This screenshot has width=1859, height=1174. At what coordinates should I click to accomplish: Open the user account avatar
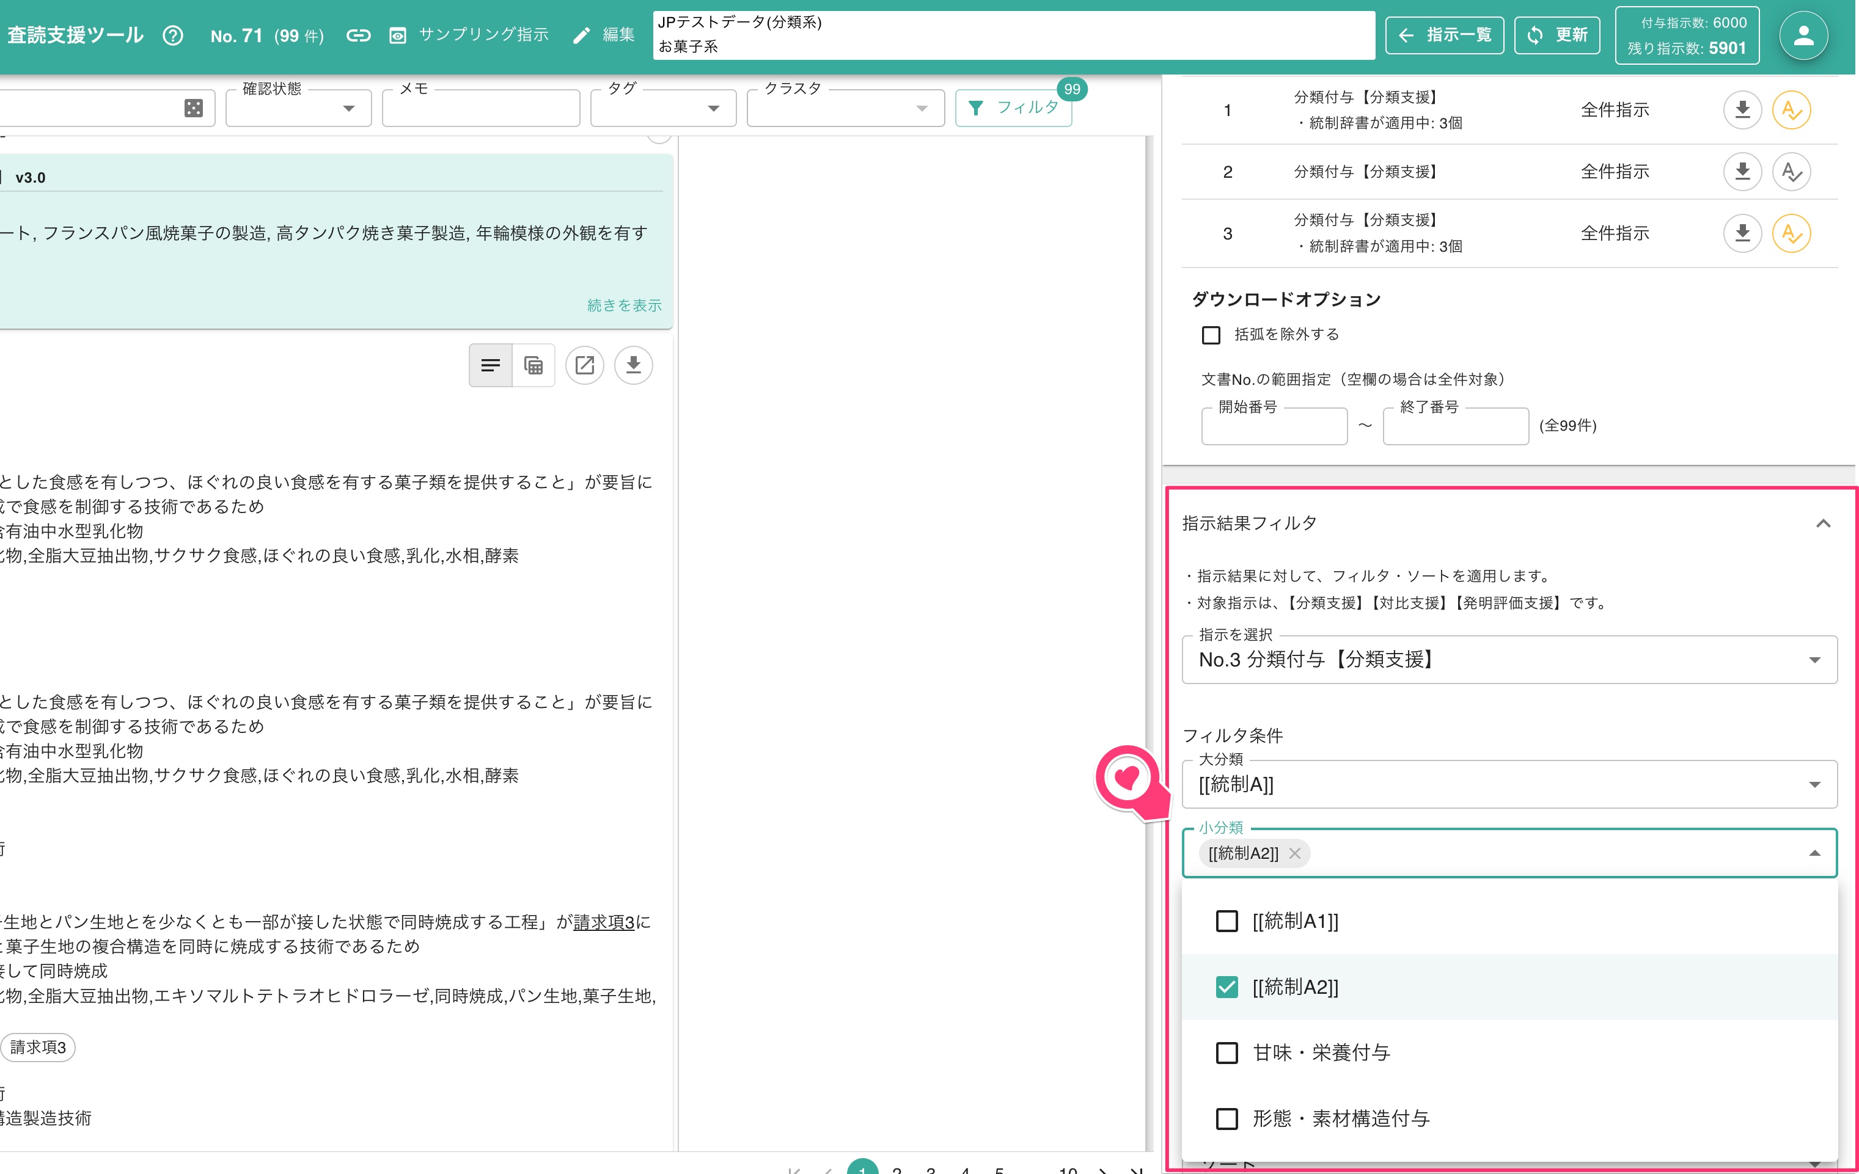click(x=1803, y=35)
